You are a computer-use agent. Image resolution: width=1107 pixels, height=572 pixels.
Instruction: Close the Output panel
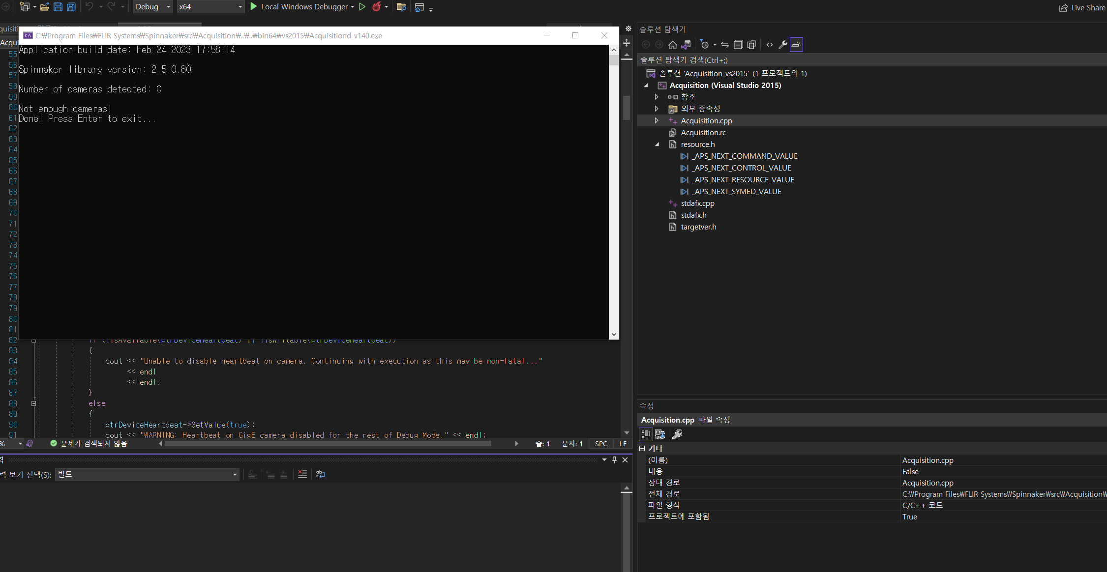click(625, 459)
